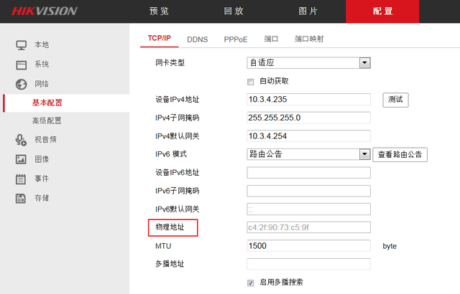The image size is (460, 294).
Task: Open 基本配置 in the sidebar
Action: point(47,103)
